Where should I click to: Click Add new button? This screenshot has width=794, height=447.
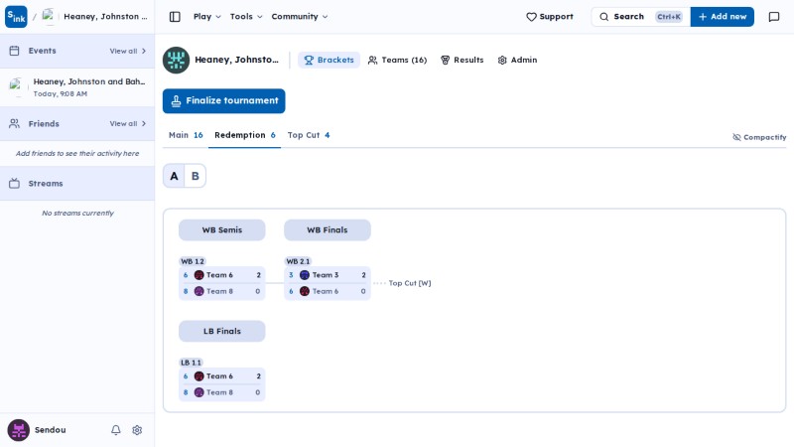(723, 17)
